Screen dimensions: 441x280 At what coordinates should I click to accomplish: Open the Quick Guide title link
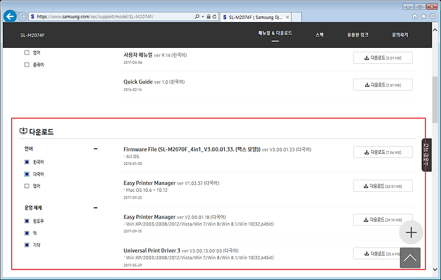tap(138, 82)
